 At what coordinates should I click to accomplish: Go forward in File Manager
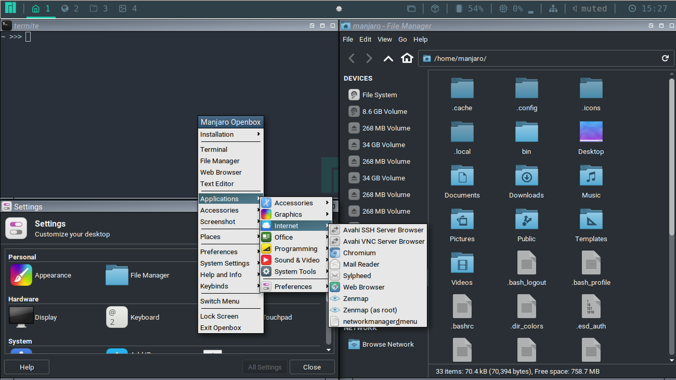click(369, 59)
